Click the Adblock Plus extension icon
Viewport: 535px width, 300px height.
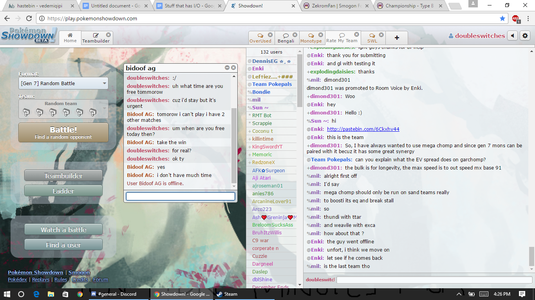pyautogui.click(x=515, y=18)
